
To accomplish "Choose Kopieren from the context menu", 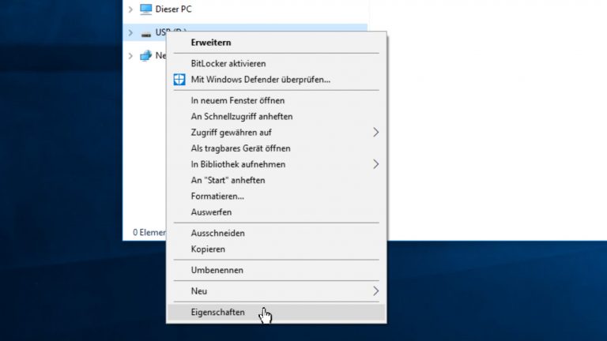I will pyautogui.click(x=208, y=249).
